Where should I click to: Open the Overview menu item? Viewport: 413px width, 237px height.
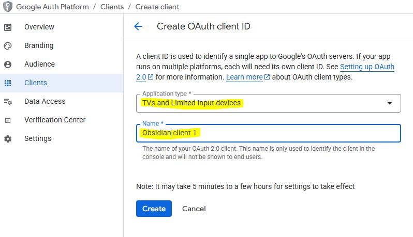62,27
